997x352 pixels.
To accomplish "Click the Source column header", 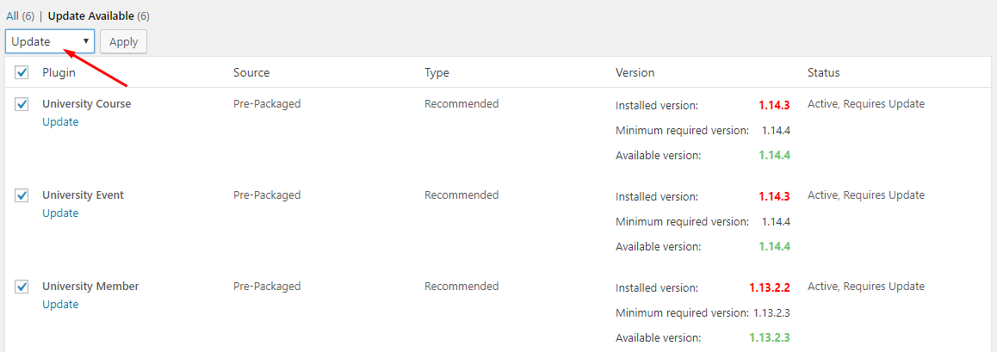I will pyautogui.click(x=251, y=73).
